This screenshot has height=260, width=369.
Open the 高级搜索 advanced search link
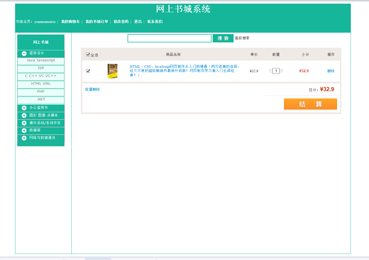[242, 38]
